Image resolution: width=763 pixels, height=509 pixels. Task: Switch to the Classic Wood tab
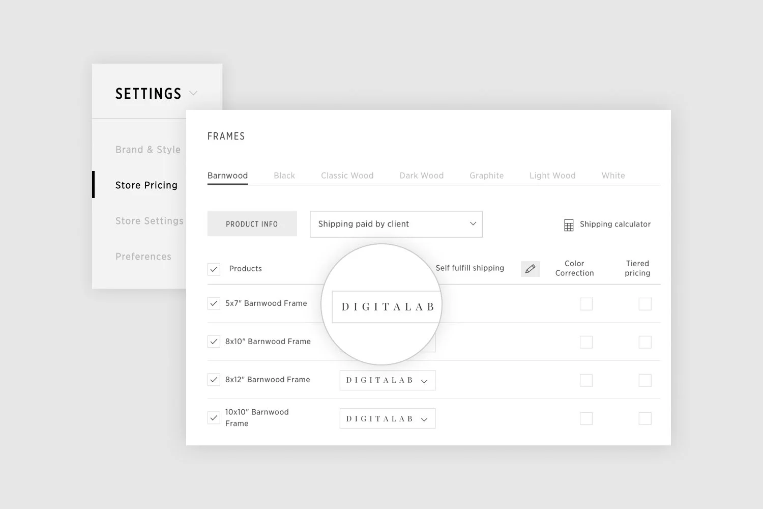[x=347, y=176]
